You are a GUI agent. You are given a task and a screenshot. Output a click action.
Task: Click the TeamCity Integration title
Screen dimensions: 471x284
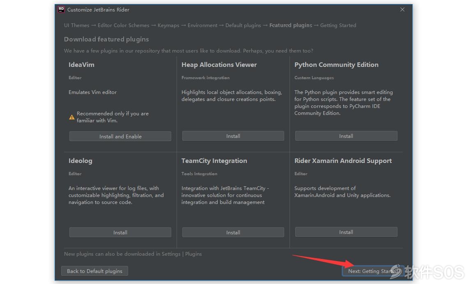coord(214,160)
